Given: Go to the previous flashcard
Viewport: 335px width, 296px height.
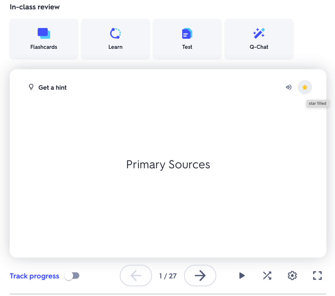Looking at the screenshot, I should [x=136, y=276].
